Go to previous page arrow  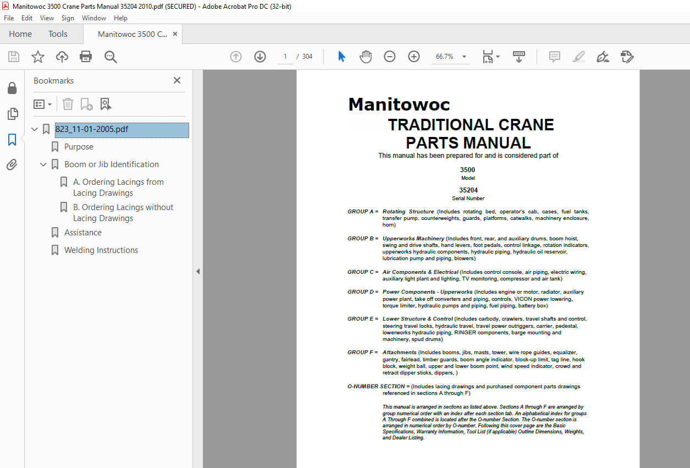pos(236,57)
